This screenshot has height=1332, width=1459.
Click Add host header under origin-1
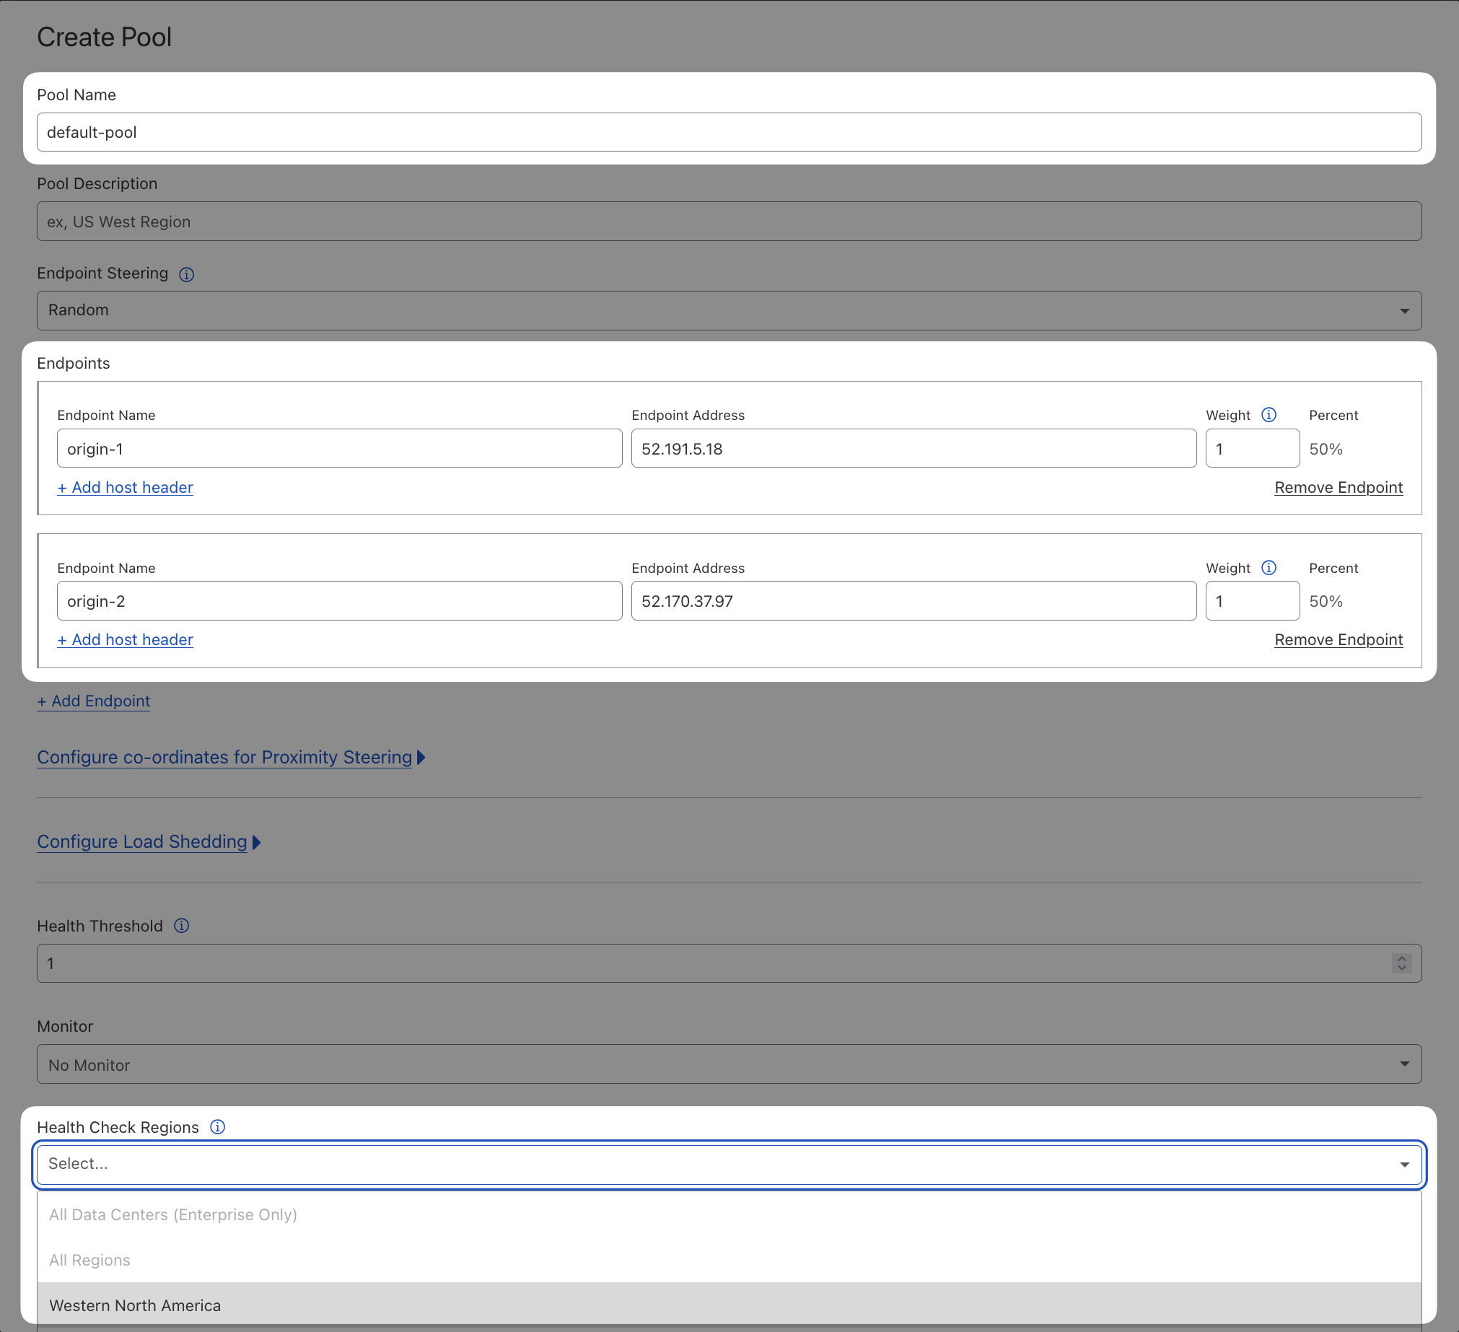126,487
